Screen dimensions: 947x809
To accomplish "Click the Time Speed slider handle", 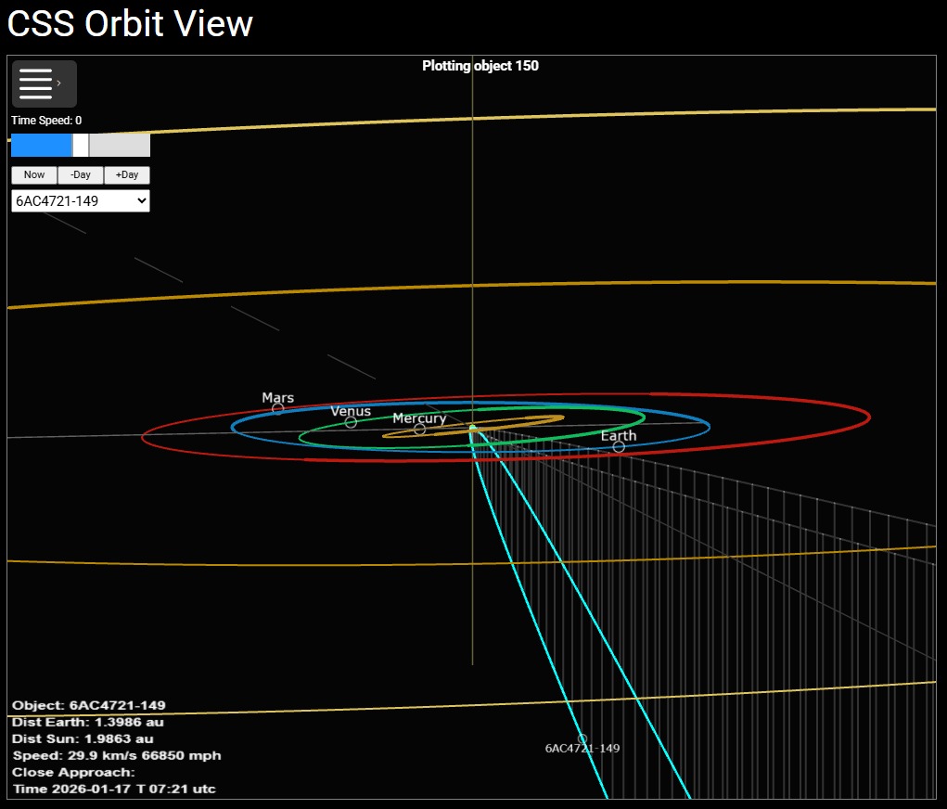I will tap(81, 145).
